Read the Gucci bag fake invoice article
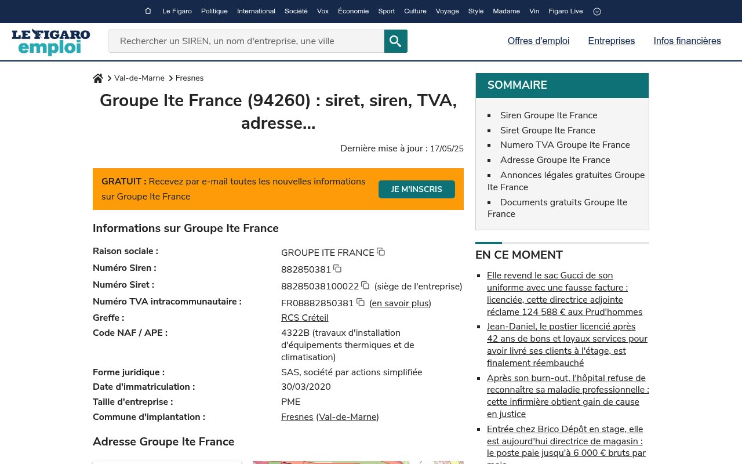Image resolution: width=742 pixels, height=464 pixels. coord(565,293)
